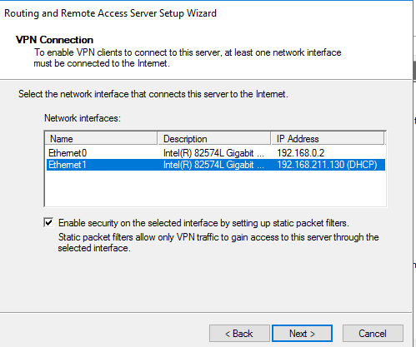Image resolution: width=416 pixels, height=347 pixels.
Task: Click empty area in the network interfaces list
Action: [x=216, y=188]
